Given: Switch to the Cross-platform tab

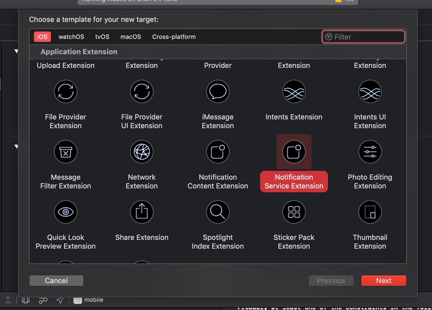Looking at the screenshot, I should [x=174, y=37].
